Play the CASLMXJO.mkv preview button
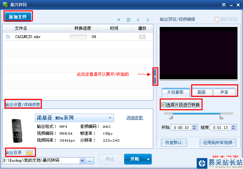 coord(142,37)
